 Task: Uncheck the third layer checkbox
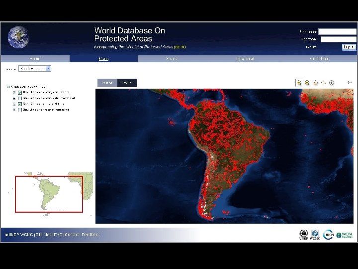[20, 104]
